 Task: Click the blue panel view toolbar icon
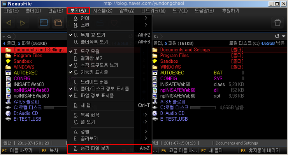(x=44, y=23)
